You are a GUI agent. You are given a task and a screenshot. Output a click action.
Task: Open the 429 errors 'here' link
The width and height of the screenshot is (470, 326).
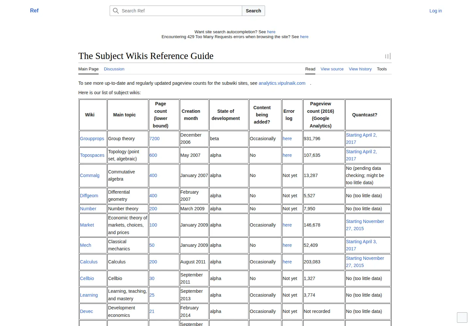pos(304,37)
